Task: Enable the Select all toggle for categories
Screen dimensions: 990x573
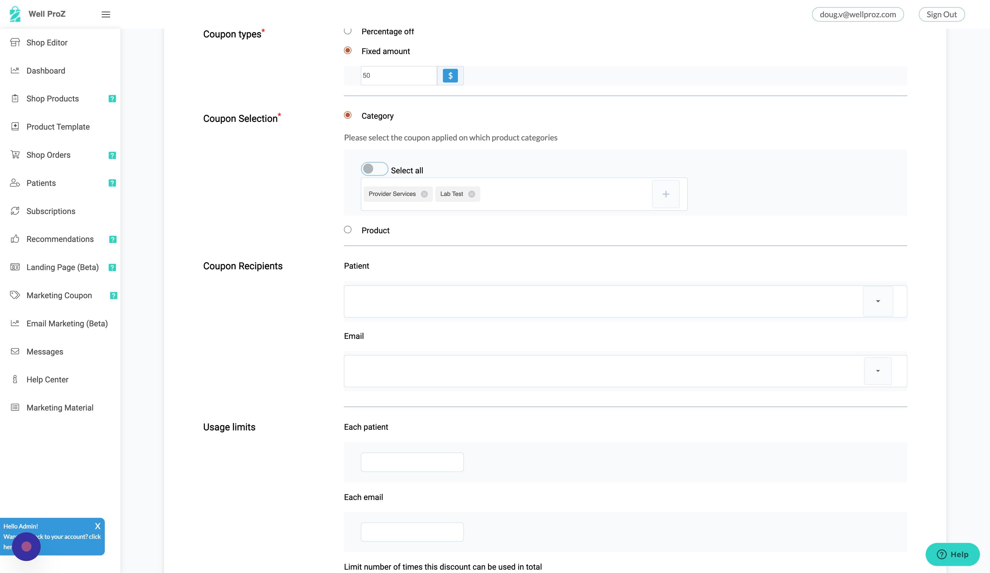Action: 374,169
